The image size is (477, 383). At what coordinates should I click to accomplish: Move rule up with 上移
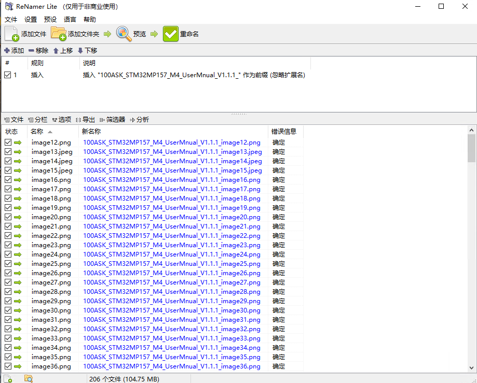coord(63,50)
